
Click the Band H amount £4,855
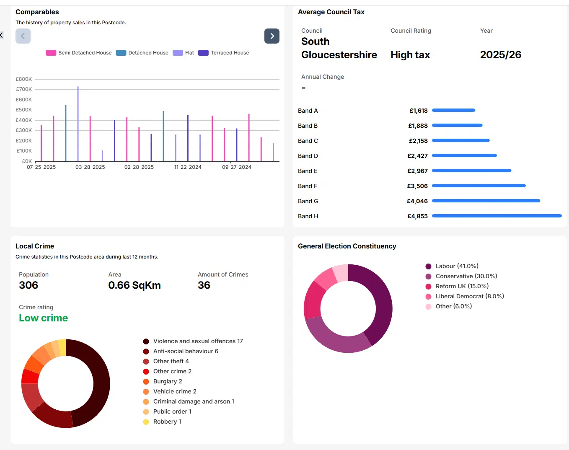(418, 216)
